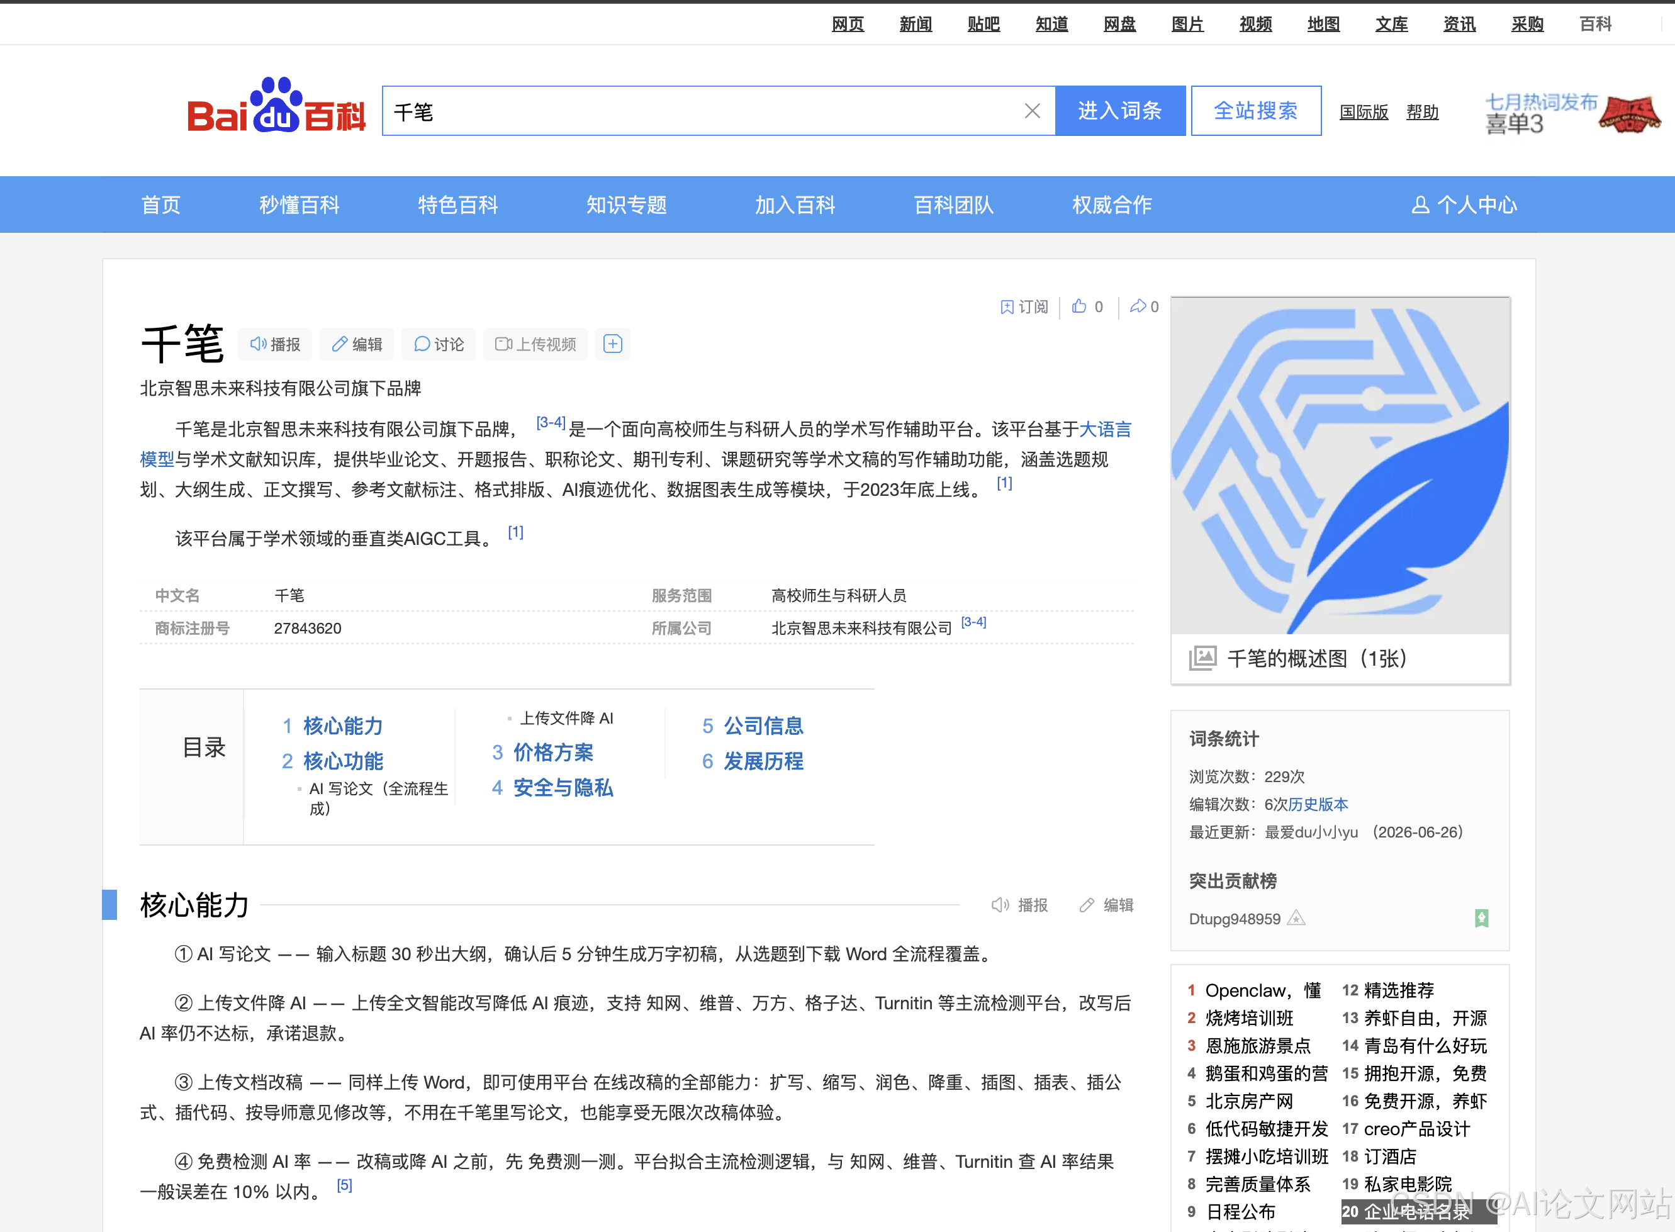Switch to 贴吧 in top bar
1675x1232 pixels.
coord(983,25)
